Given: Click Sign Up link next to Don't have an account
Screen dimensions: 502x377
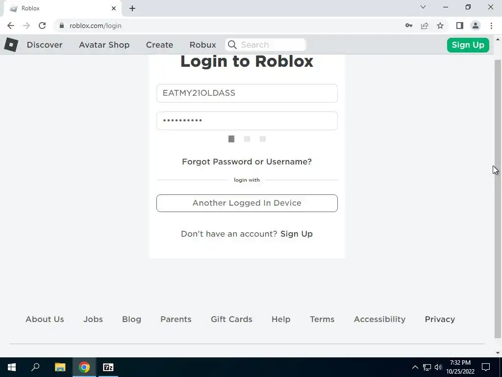Looking at the screenshot, I should tap(297, 234).
